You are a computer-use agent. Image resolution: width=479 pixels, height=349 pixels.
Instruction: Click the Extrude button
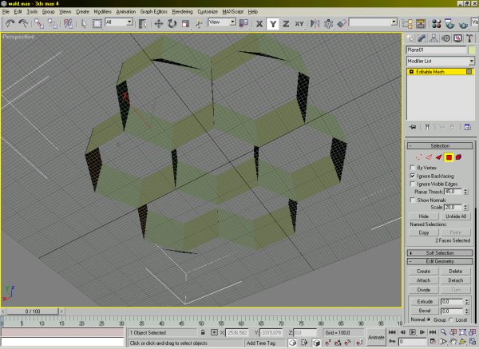coord(424,301)
